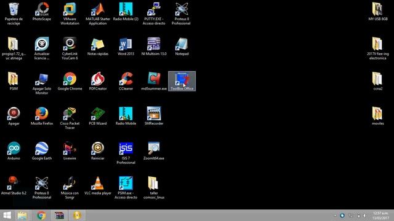Select the Word 2013 shortcut
The width and height of the screenshot is (394, 221).
[x=126, y=47]
